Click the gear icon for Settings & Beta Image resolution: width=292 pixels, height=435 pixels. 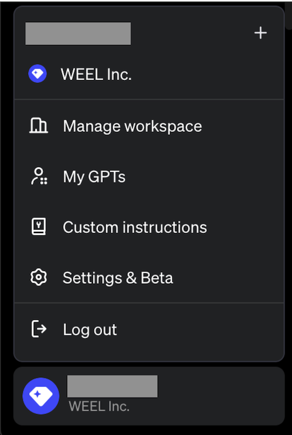pyautogui.click(x=39, y=277)
